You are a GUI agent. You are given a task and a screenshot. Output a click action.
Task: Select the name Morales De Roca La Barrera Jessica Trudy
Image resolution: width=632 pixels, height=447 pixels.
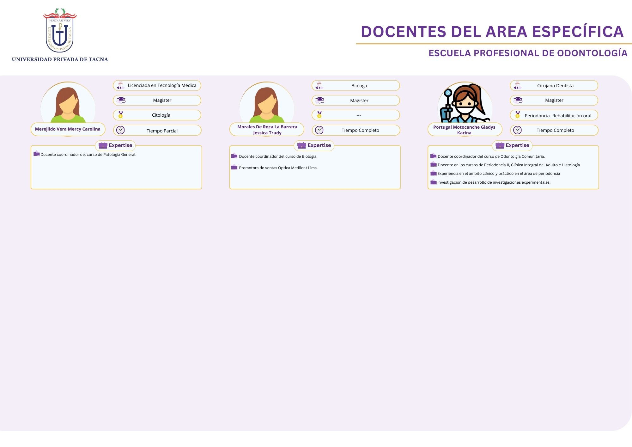pos(267,130)
